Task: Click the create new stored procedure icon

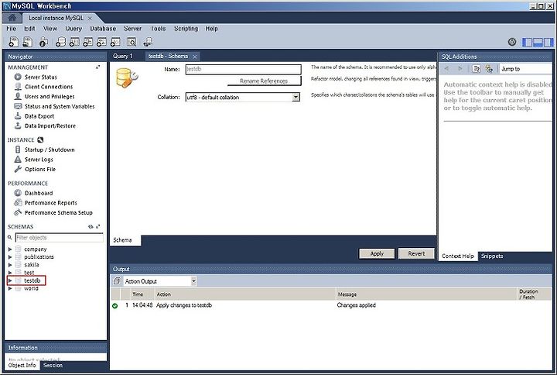Action: [x=101, y=42]
